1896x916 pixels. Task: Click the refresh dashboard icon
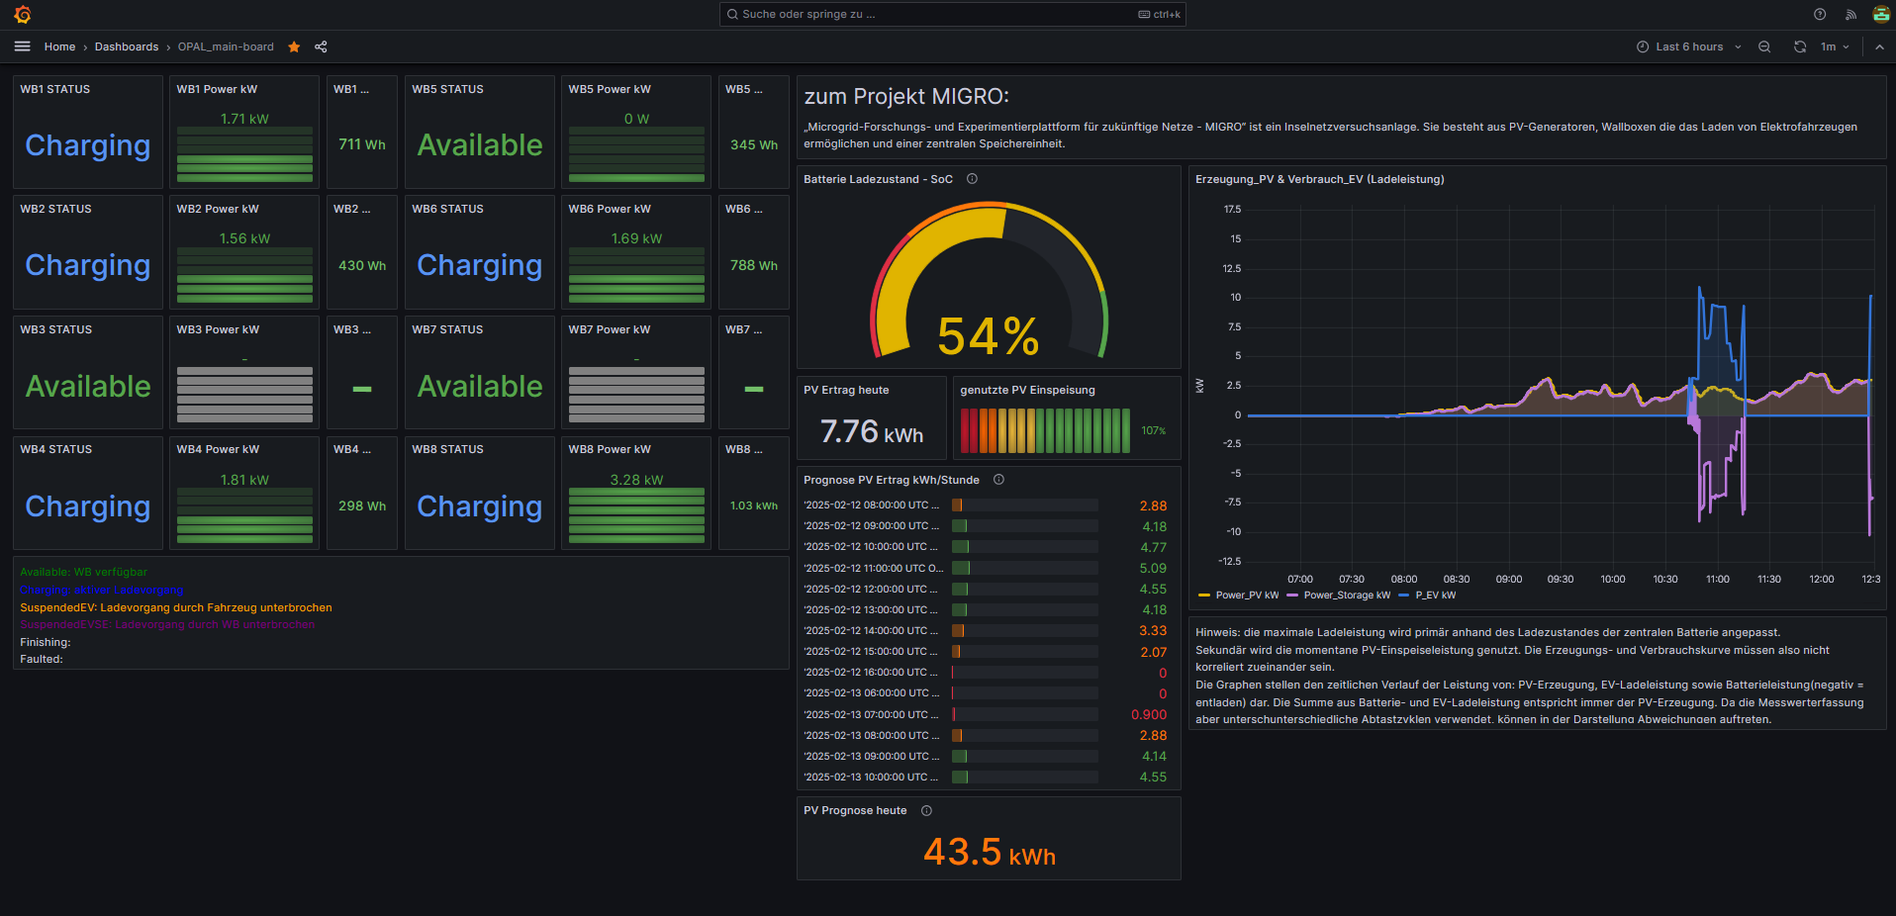(1800, 46)
